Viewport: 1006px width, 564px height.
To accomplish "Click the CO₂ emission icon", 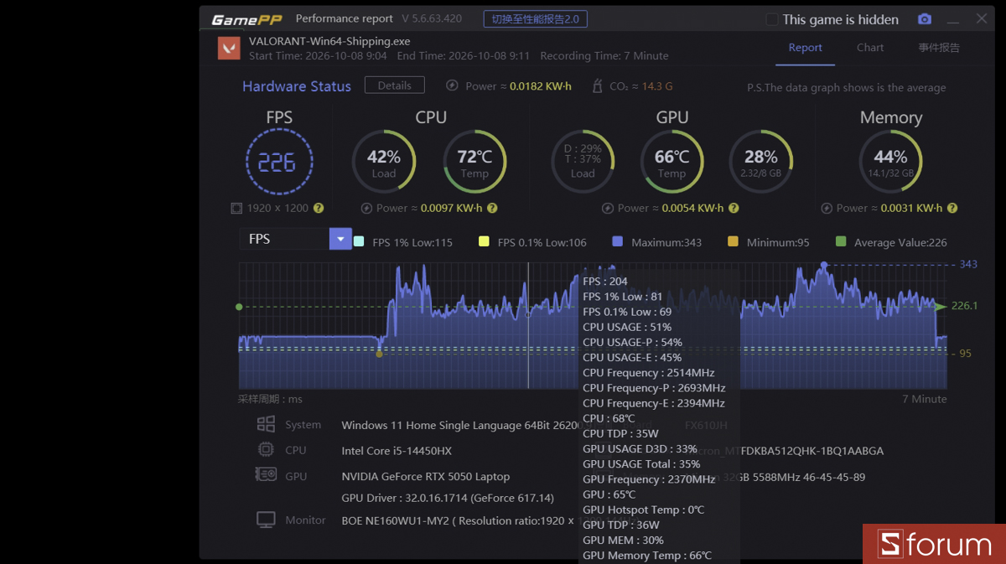I will point(598,85).
